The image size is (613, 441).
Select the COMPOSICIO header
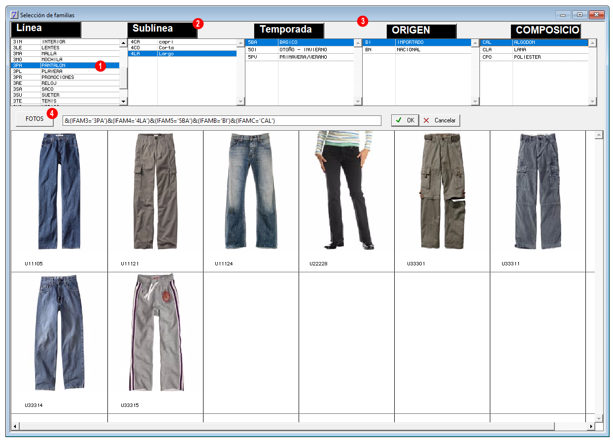pos(545,32)
